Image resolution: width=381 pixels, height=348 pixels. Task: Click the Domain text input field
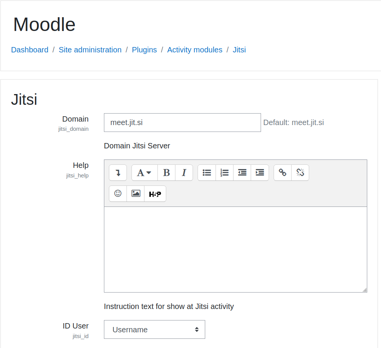click(182, 123)
